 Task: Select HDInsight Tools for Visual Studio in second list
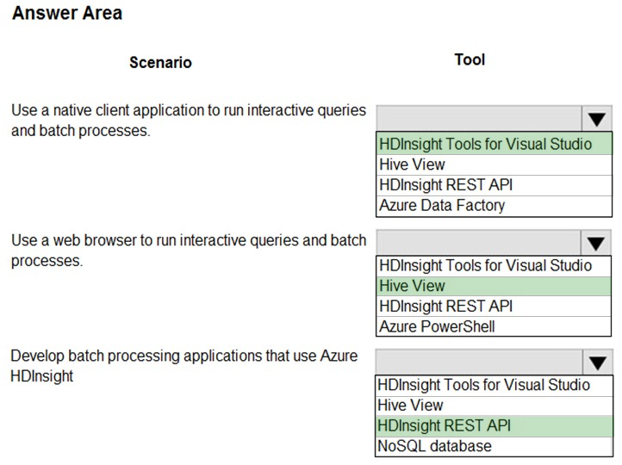(494, 265)
